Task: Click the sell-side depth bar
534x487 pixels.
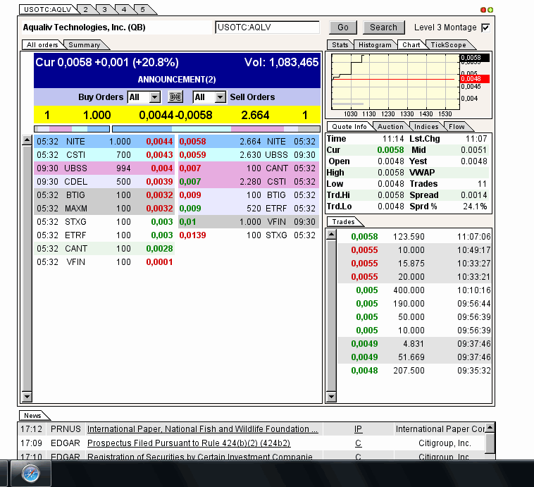Action: click(216, 129)
